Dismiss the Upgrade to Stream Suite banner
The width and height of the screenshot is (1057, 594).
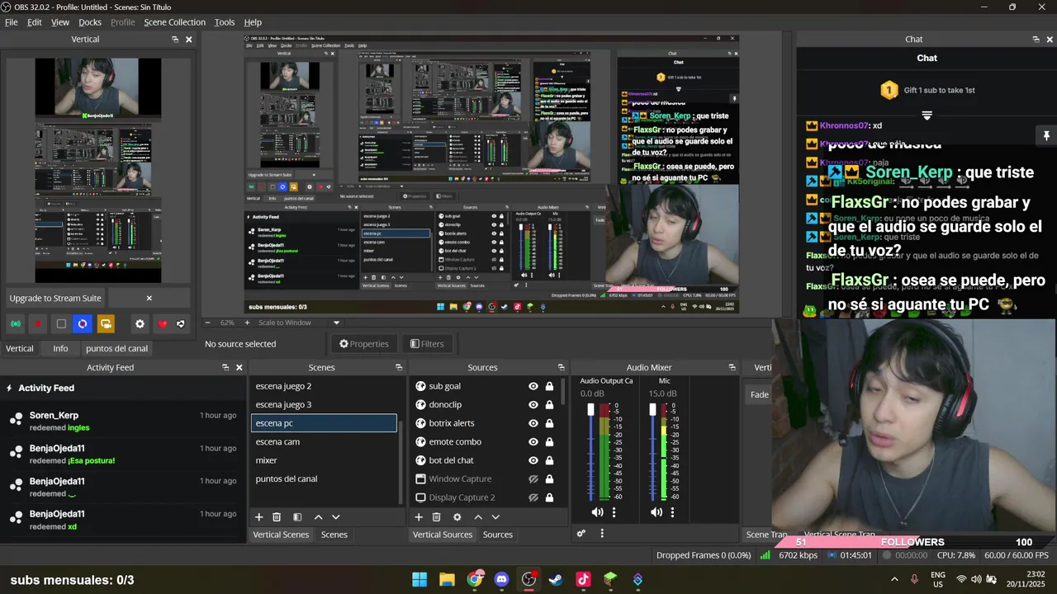tap(149, 298)
